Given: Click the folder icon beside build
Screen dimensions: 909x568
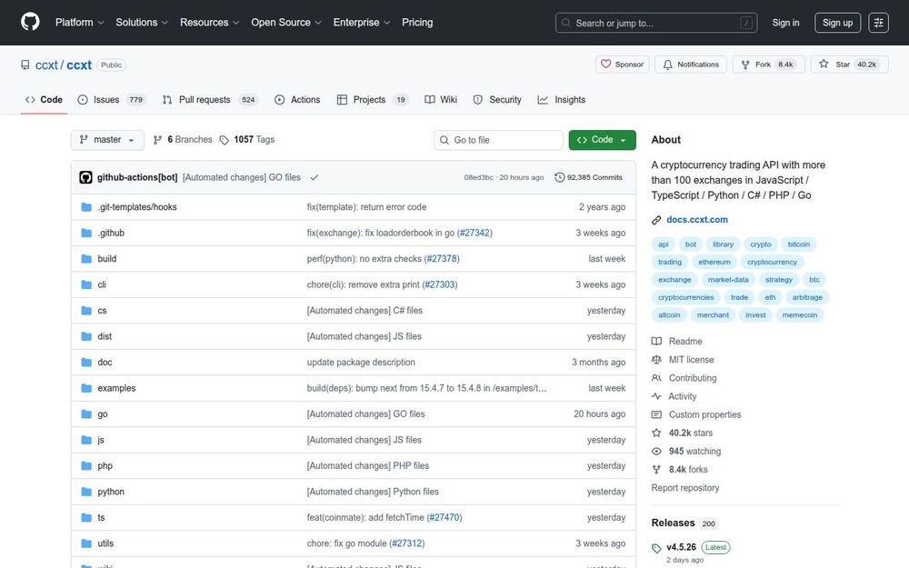Looking at the screenshot, I should tap(86, 258).
